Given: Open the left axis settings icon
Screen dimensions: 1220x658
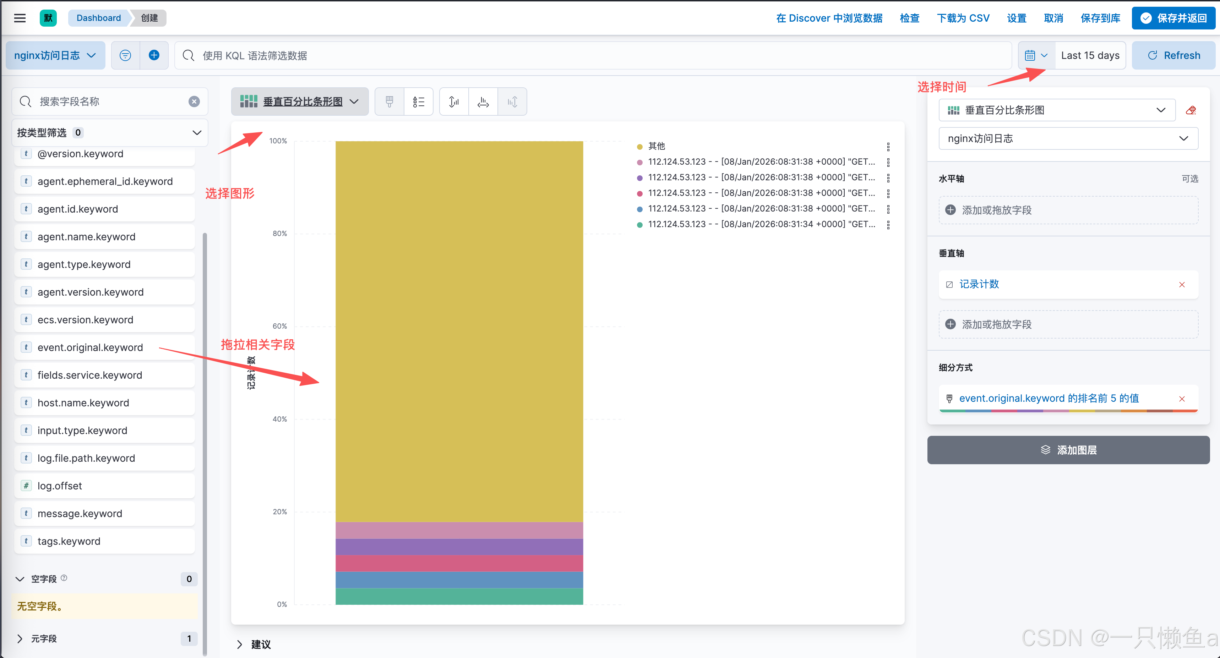Looking at the screenshot, I should pos(454,101).
